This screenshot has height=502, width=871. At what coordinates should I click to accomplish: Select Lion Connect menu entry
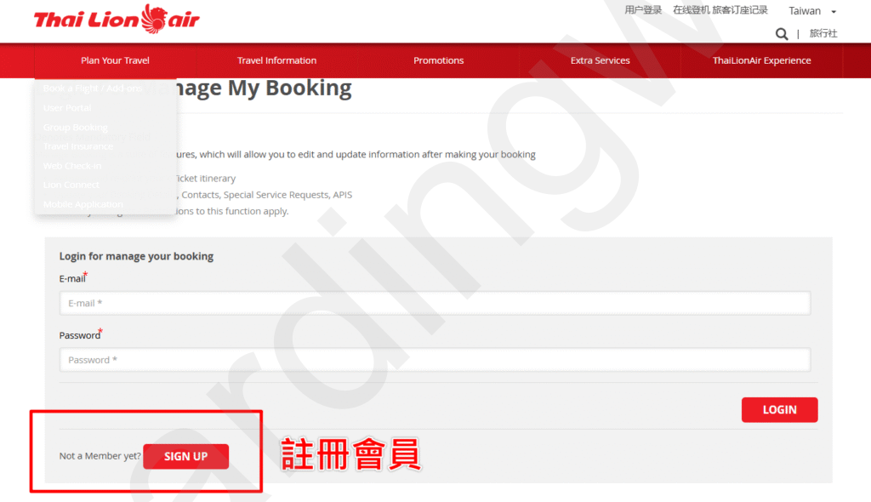point(71,185)
